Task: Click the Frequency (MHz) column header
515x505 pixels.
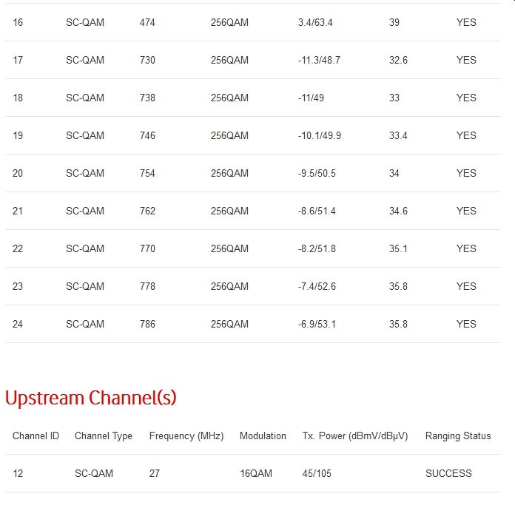Action: tap(186, 435)
